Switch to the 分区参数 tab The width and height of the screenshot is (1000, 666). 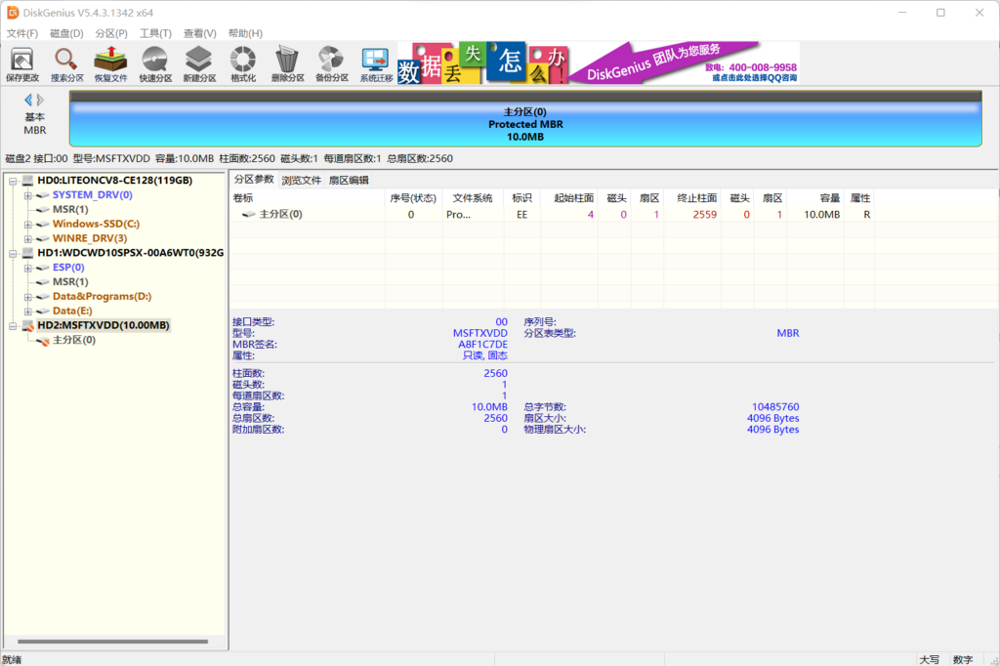pyautogui.click(x=254, y=180)
